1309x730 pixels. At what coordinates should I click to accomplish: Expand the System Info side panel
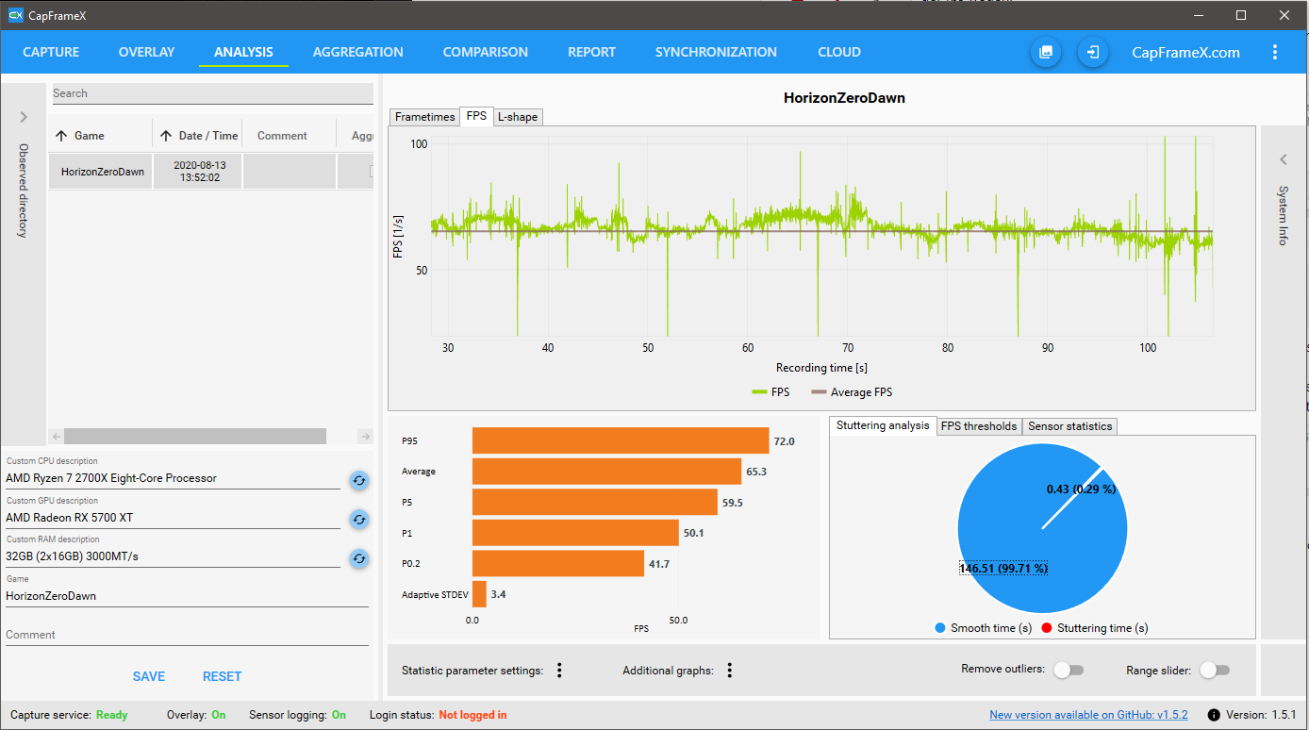[x=1284, y=159]
